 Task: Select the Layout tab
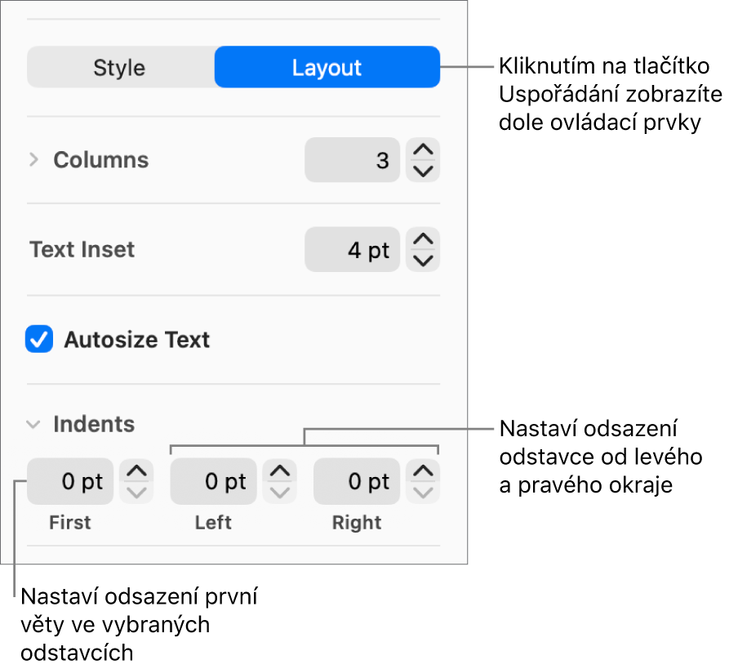pos(327,67)
